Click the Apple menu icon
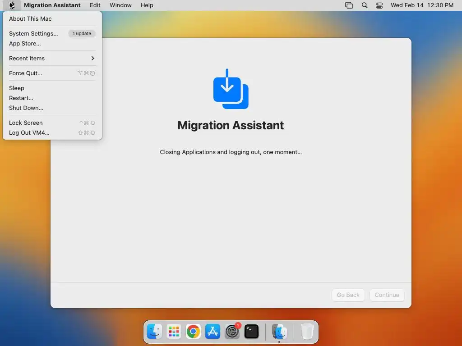 11,5
